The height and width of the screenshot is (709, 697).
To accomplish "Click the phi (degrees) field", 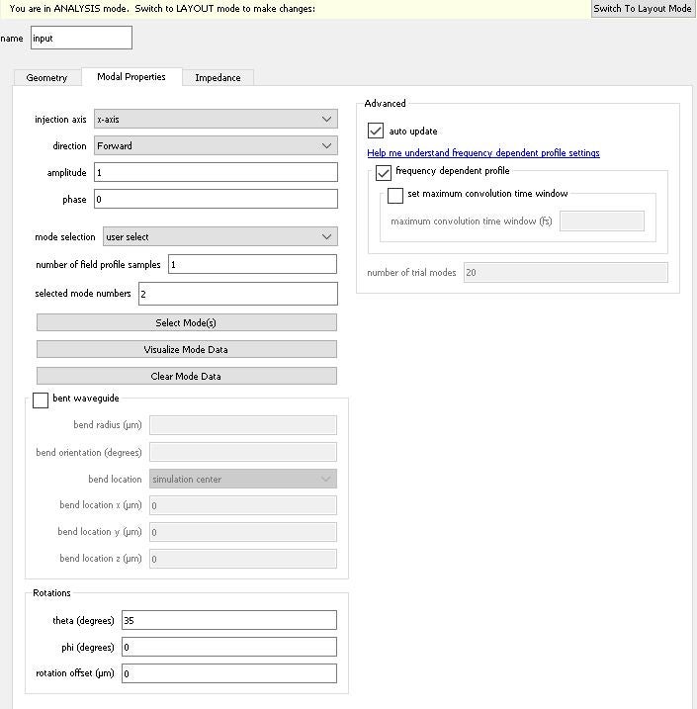I will (x=229, y=647).
